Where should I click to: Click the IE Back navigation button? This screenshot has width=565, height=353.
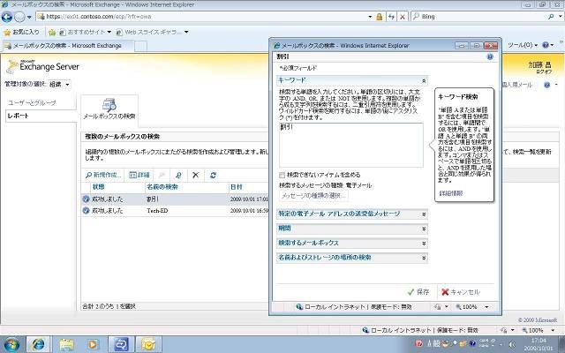[7, 17]
